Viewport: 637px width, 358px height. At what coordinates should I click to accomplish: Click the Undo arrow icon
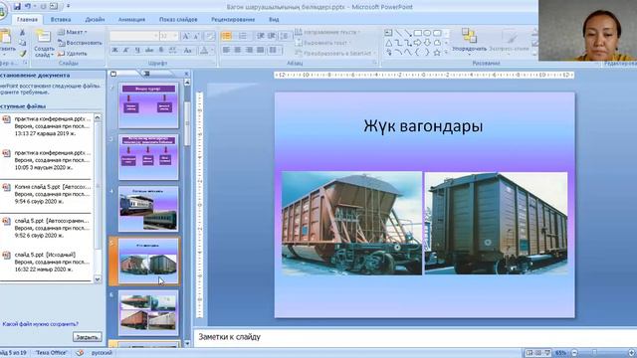[28, 6]
